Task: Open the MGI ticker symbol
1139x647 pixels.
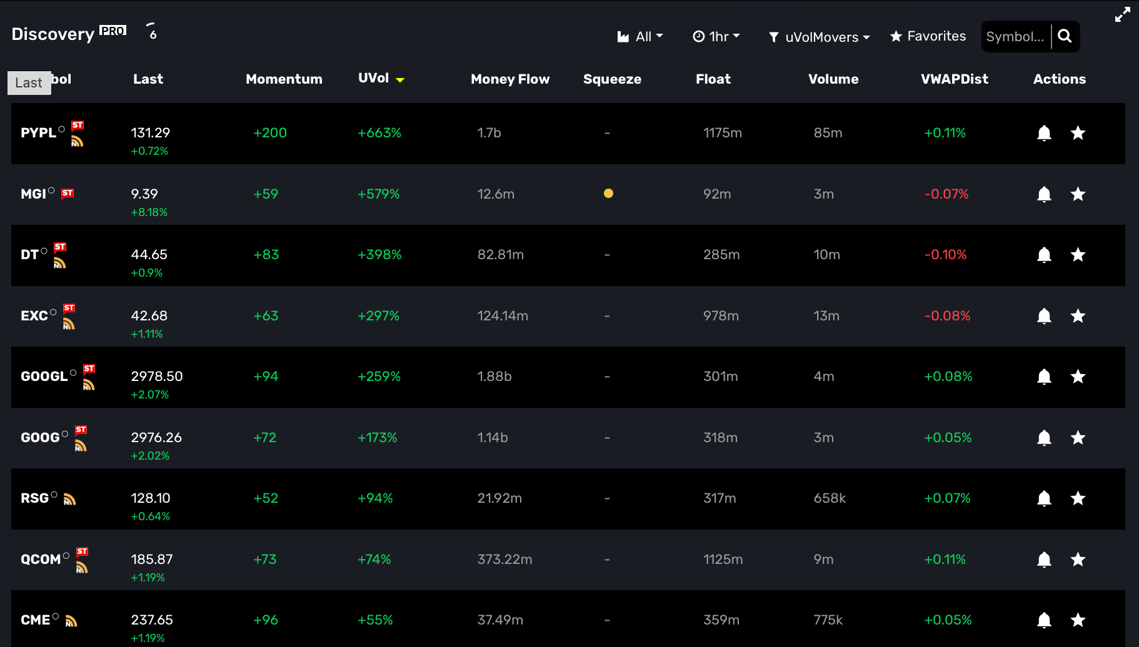Action: (x=33, y=194)
